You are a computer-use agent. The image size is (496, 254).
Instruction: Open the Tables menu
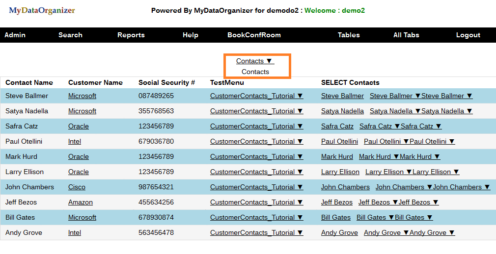pos(349,35)
